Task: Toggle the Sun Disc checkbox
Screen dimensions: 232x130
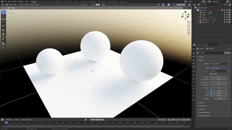Action: click(211, 74)
